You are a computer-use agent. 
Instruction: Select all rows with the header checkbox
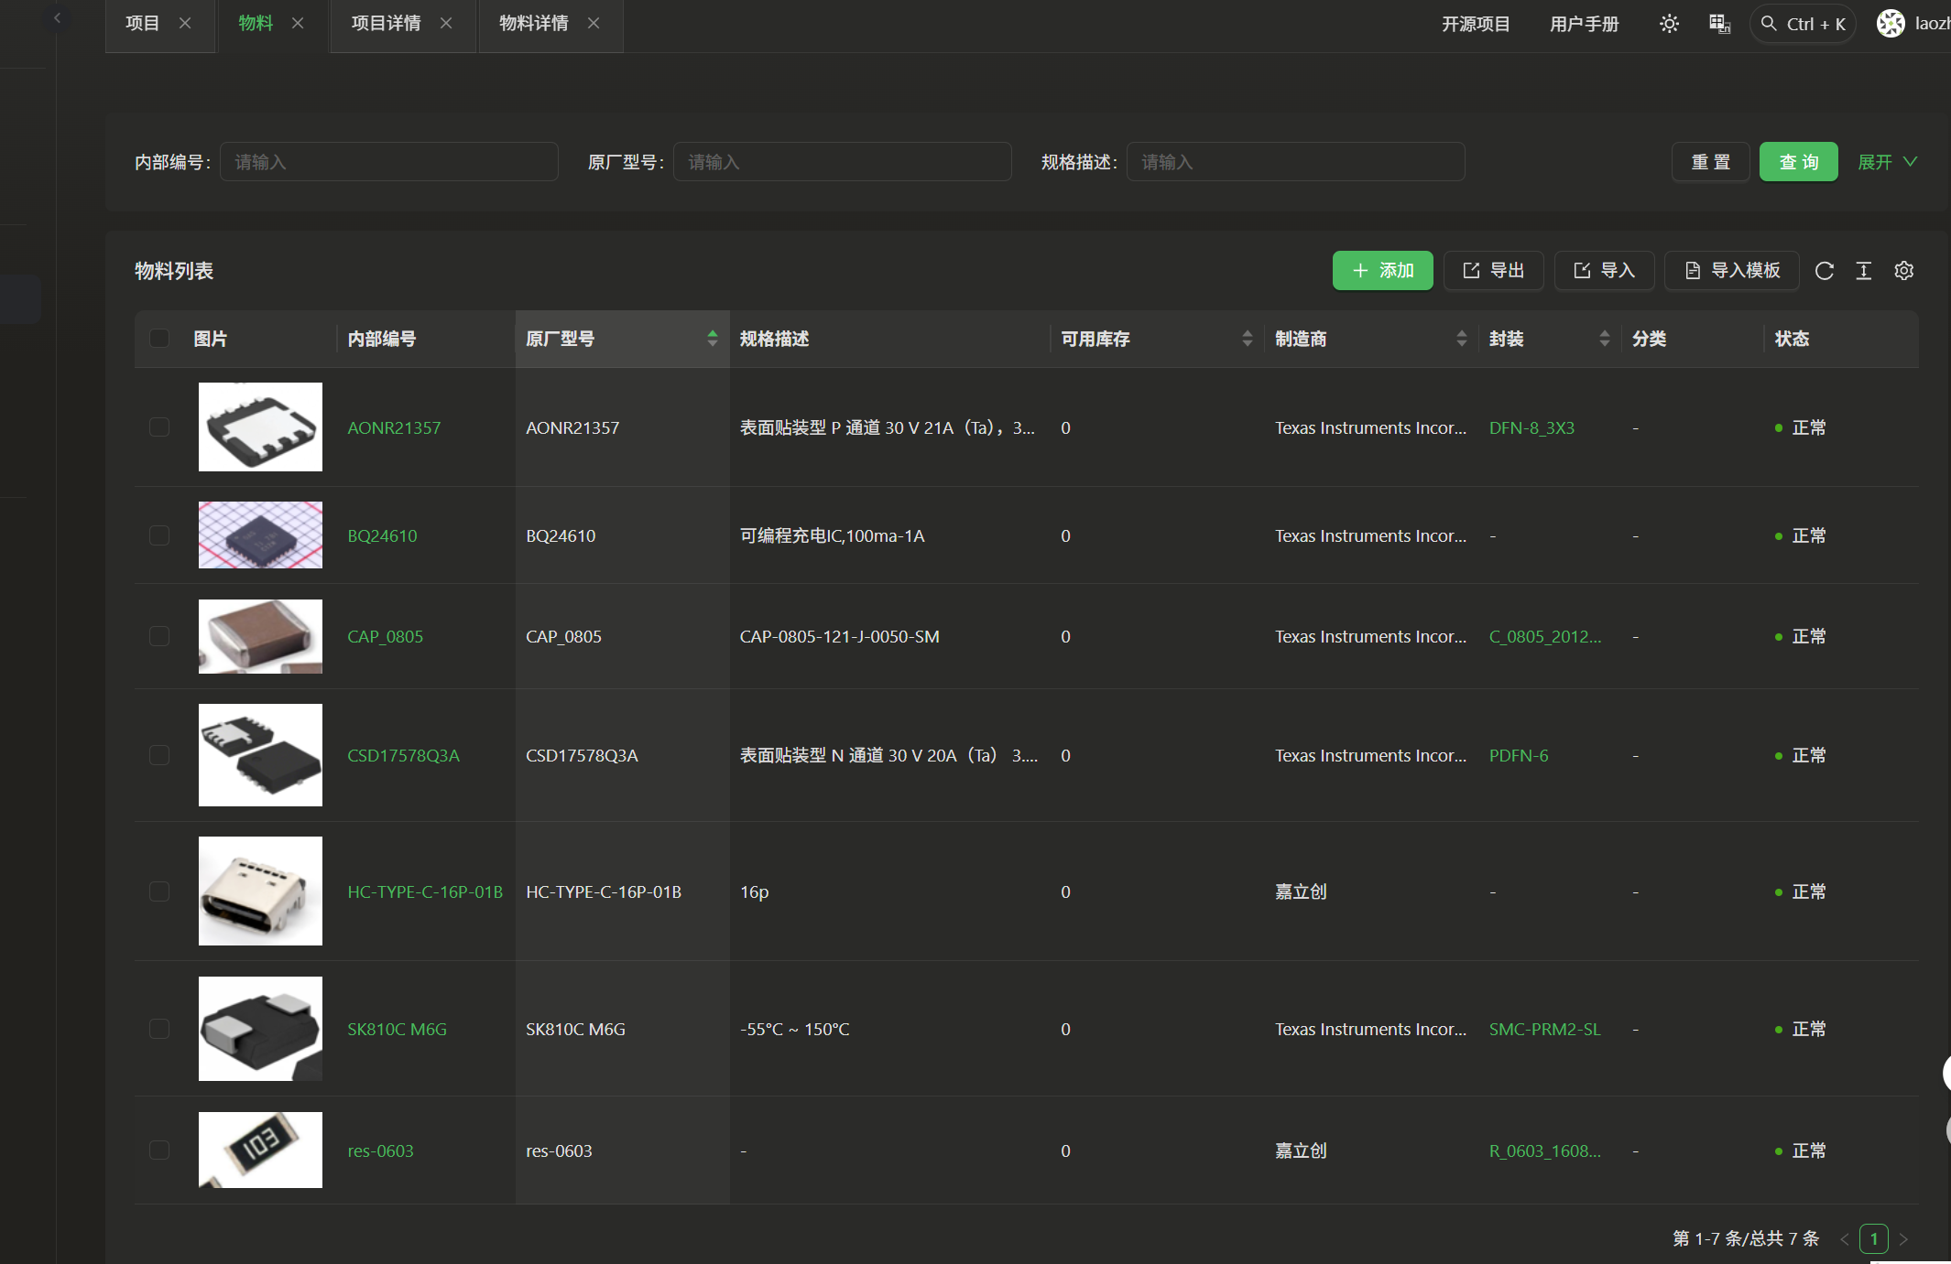[x=159, y=339]
